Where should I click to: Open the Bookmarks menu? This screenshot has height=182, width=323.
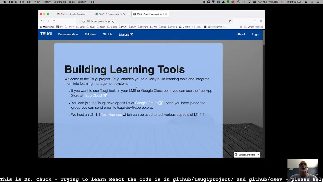[60, 2]
